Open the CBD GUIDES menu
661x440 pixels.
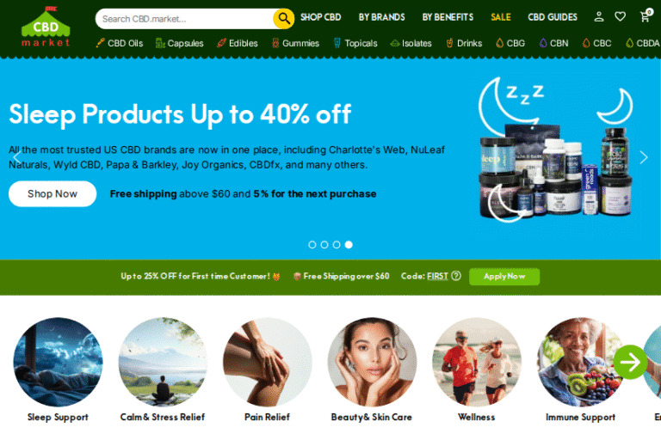click(x=553, y=17)
